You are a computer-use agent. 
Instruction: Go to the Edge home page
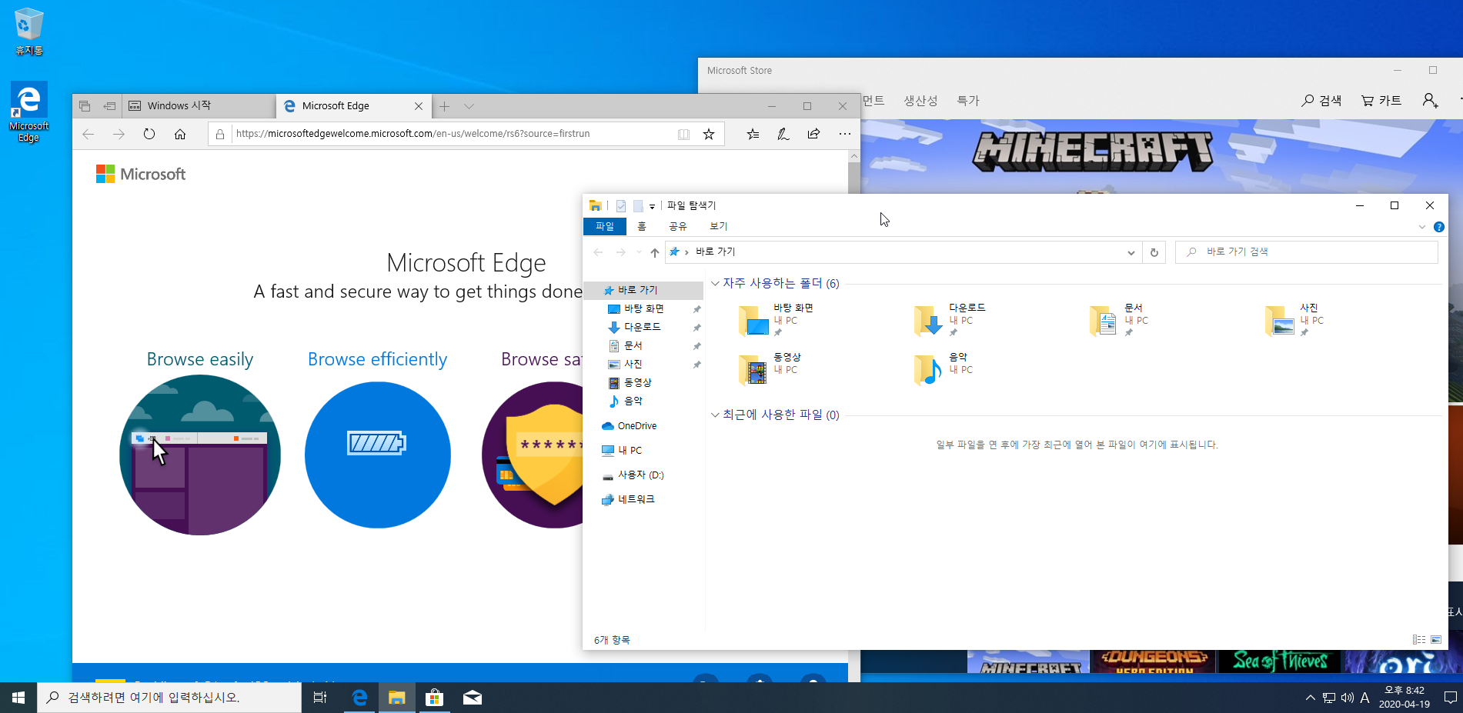tap(180, 134)
